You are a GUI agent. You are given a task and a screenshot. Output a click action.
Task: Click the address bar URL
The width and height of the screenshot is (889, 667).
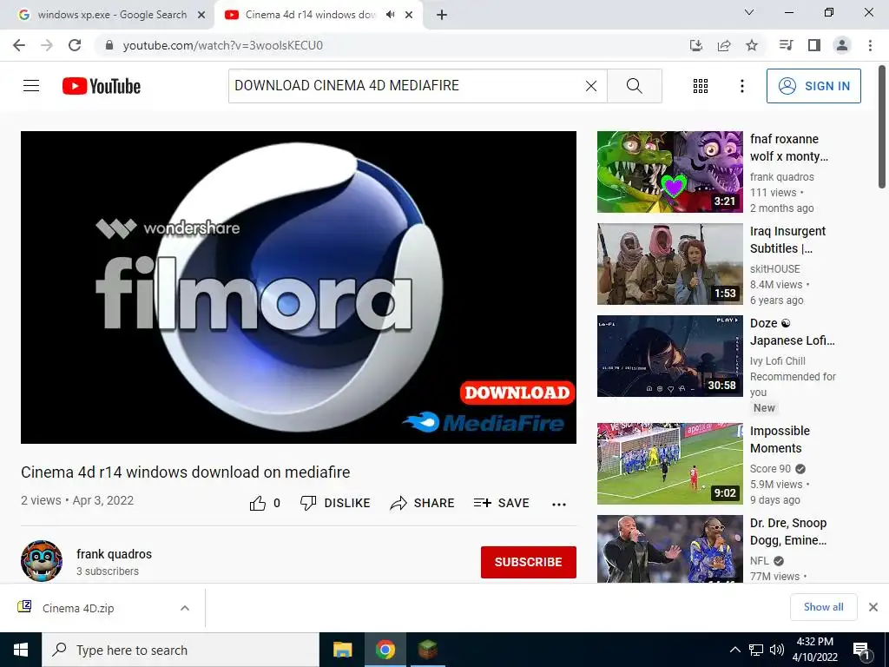[223, 45]
